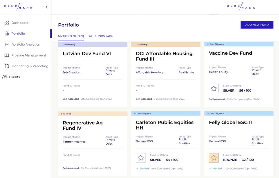The height and width of the screenshot is (178, 279).
Task: Open DCI Affordable Housing Fund III
Action: click(164, 56)
